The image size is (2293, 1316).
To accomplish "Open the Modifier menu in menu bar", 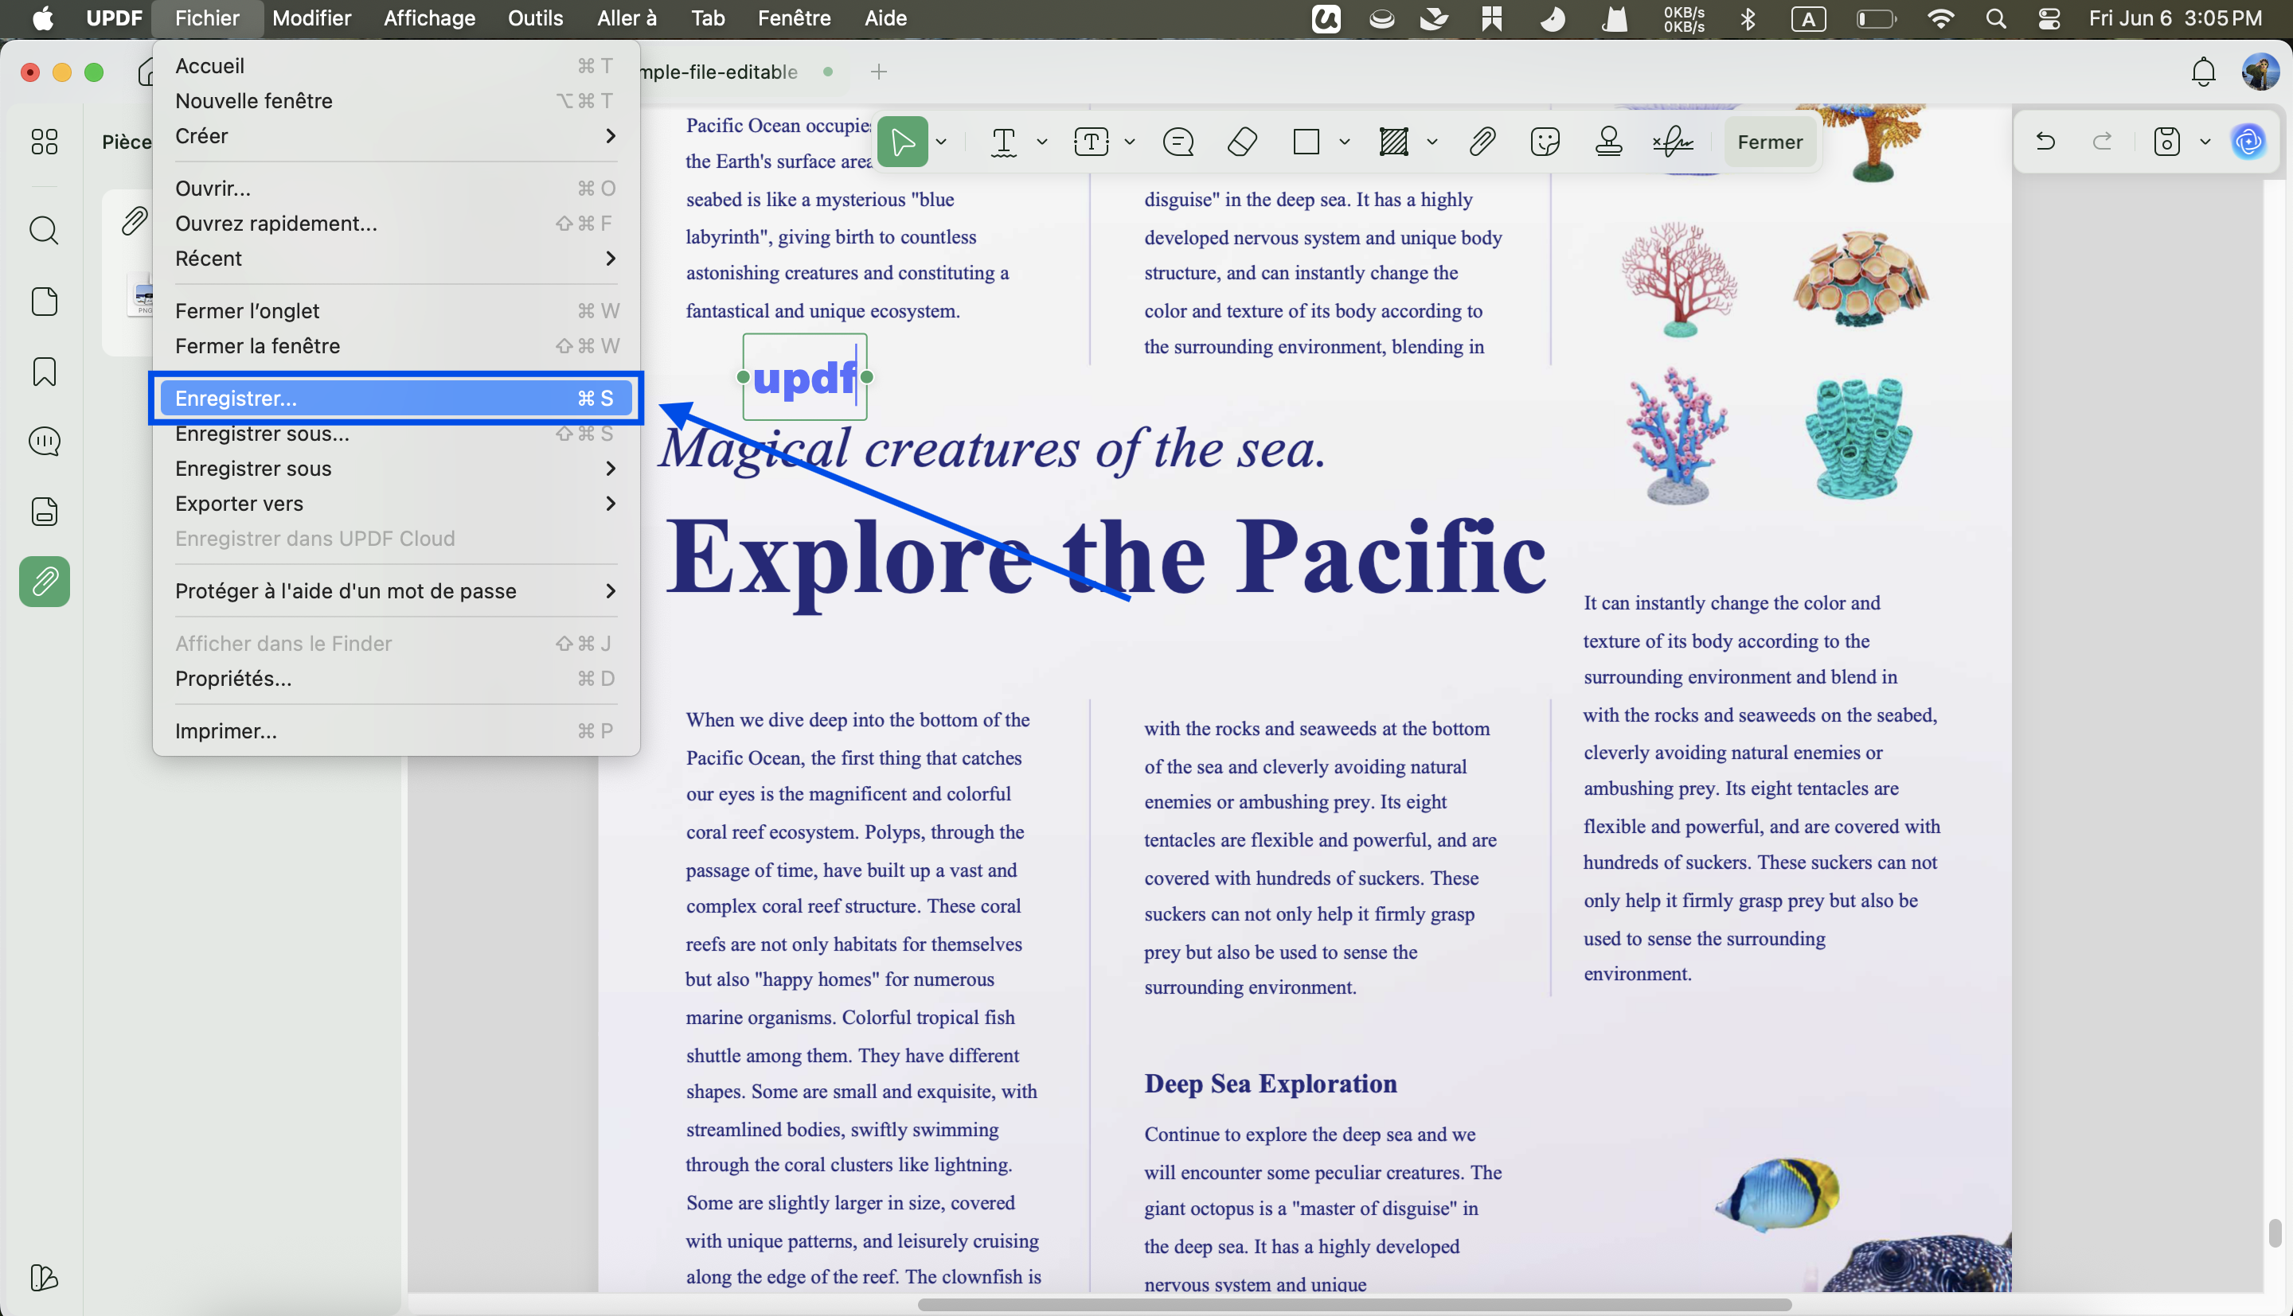I will [x=311, y=18].
